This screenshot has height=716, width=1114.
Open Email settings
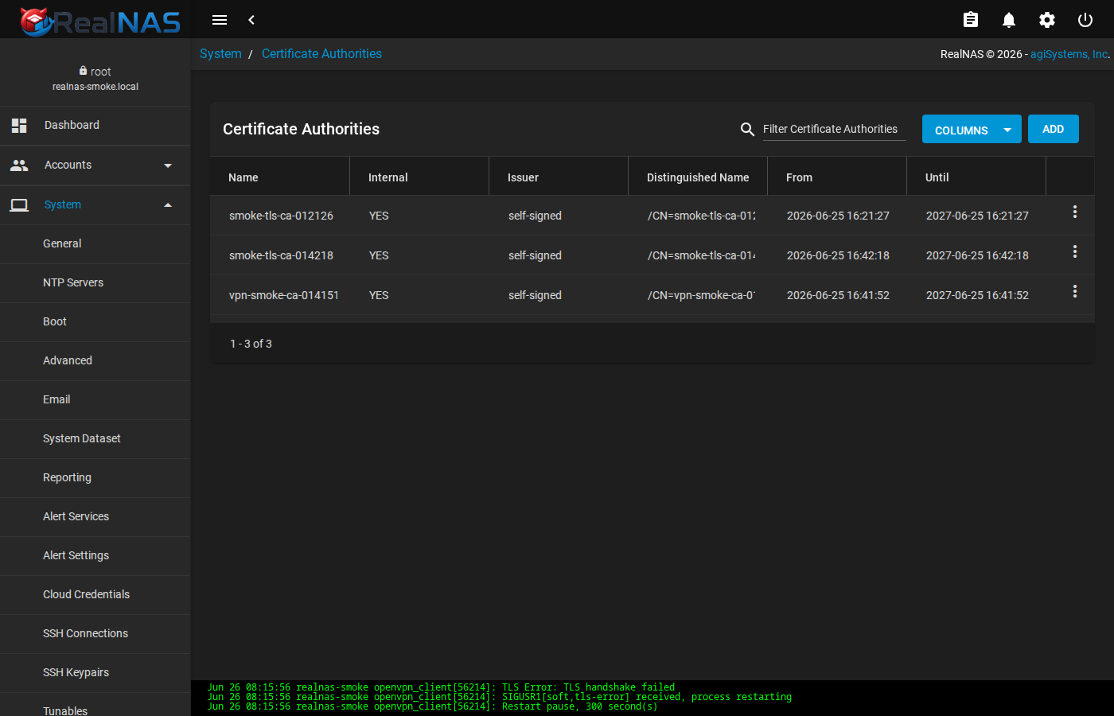[95, 399]
